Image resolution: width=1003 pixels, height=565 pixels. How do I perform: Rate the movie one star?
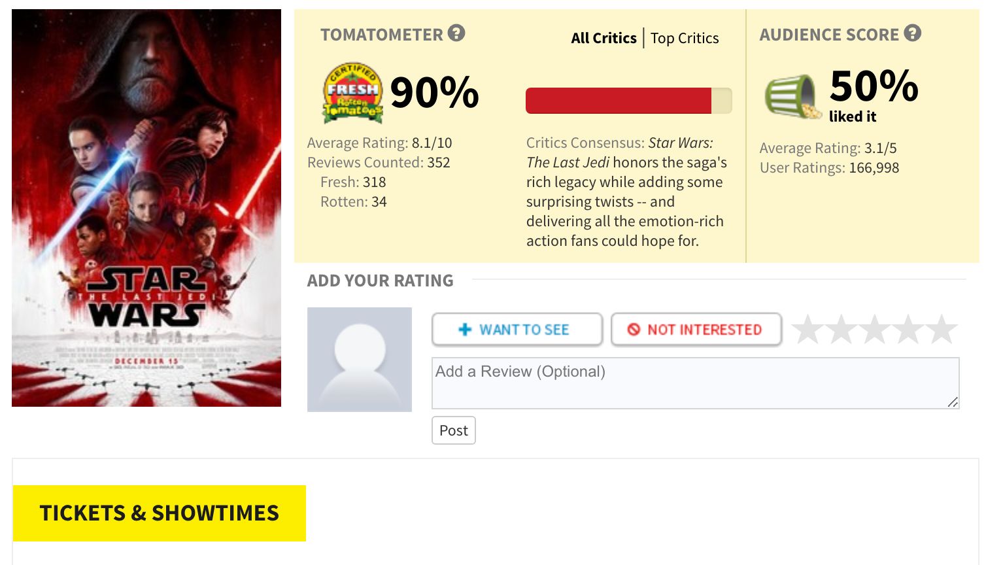coord(808,329)
